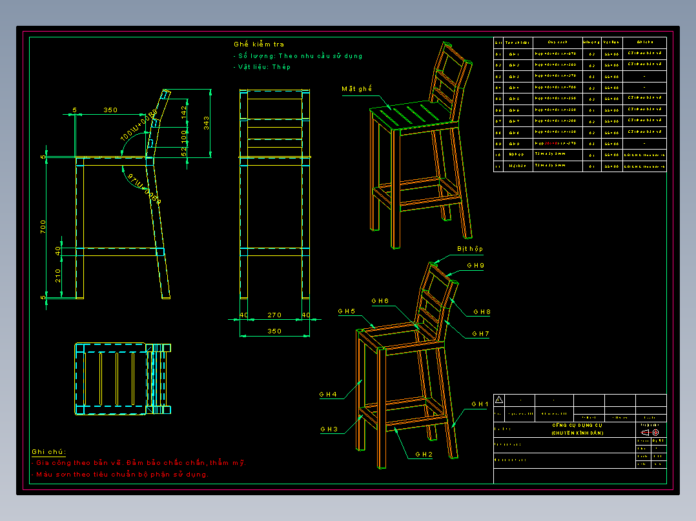Select the GH8 callout on the isometric view

click(482, 312)
